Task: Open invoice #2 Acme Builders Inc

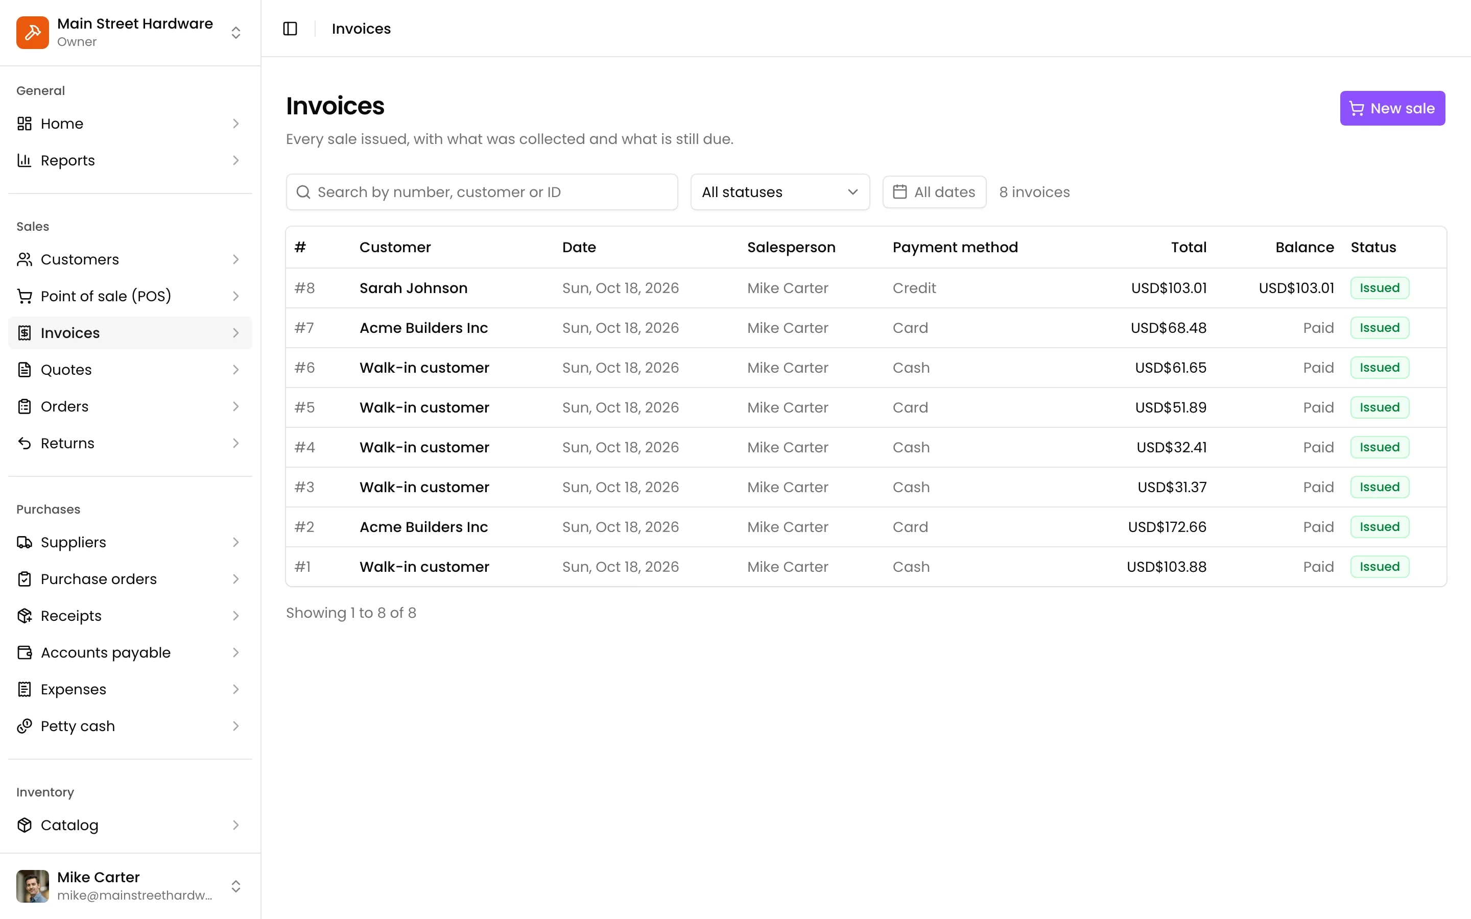Action: (x=866, y=527)
